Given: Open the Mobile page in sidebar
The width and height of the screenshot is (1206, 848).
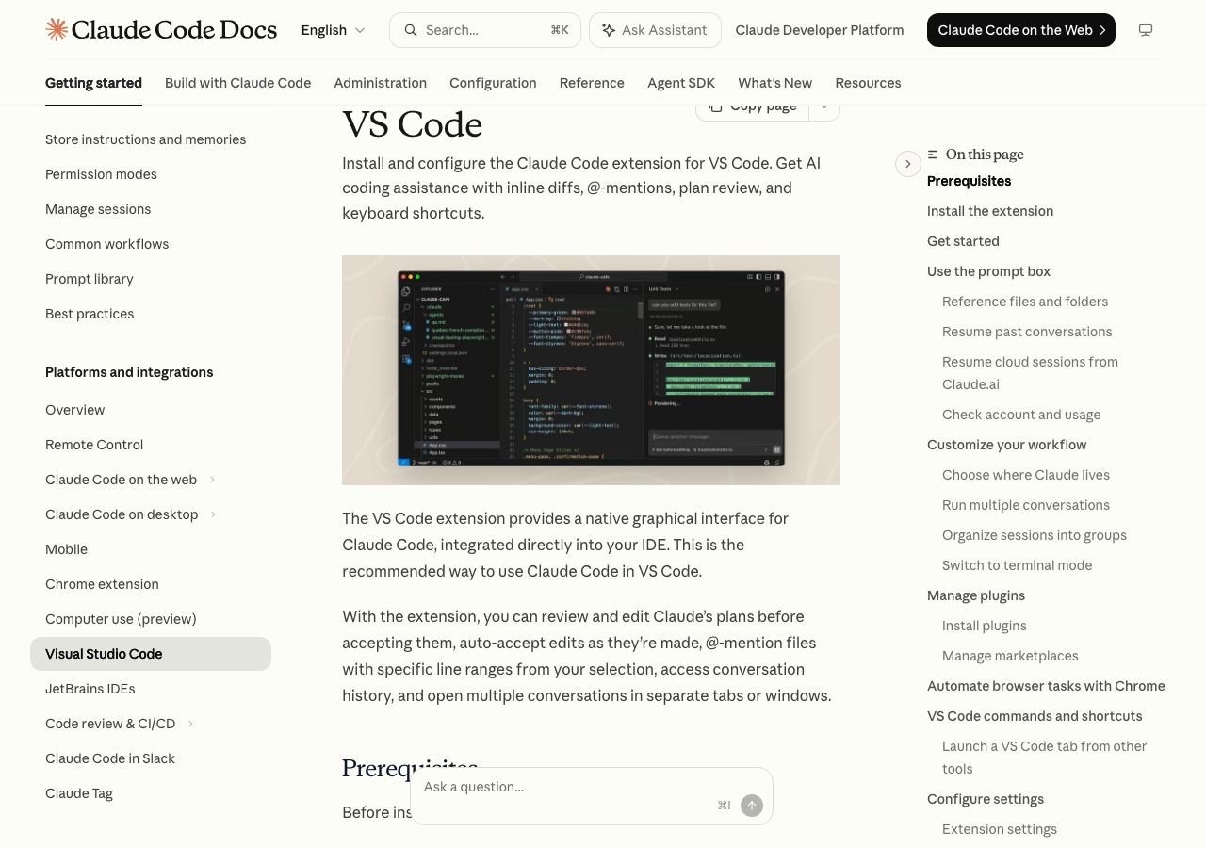Looking at the screenshot, I should (x=66, y=549).
